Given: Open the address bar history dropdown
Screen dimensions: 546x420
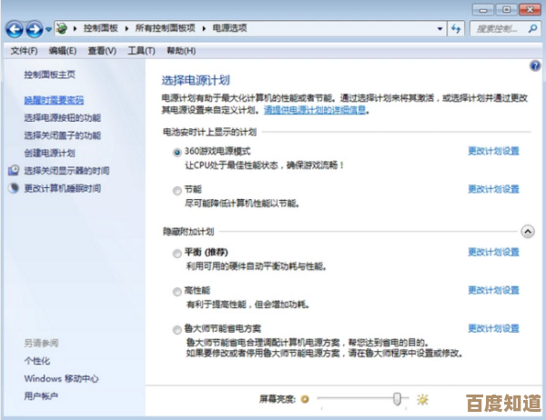Looking at the screenshot, I should point(440,28).
